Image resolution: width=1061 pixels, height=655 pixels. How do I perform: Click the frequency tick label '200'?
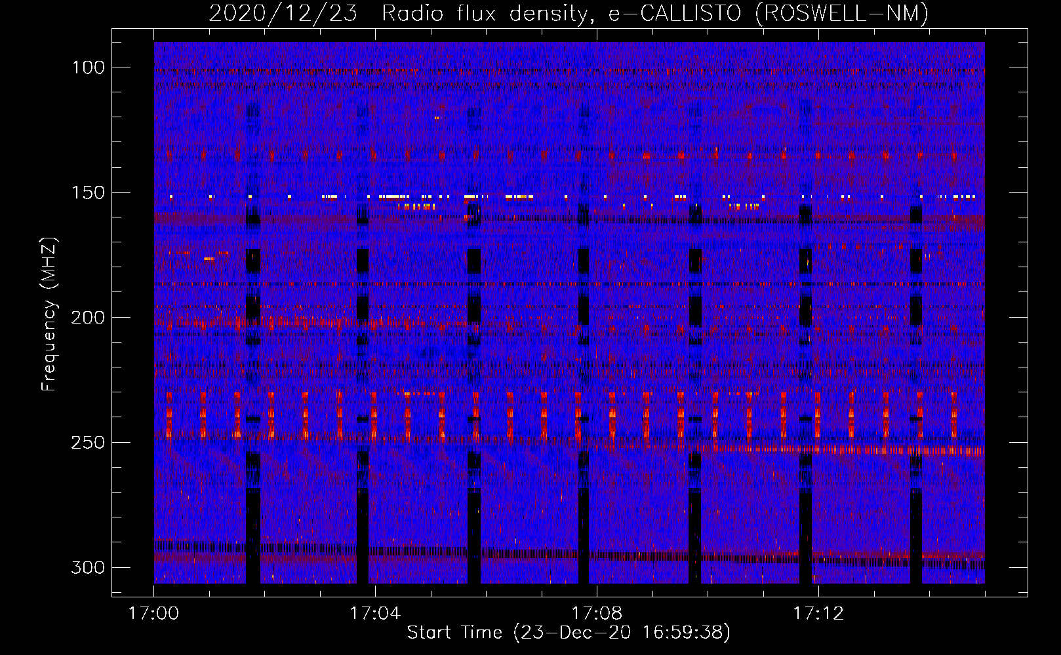point(88,318)
